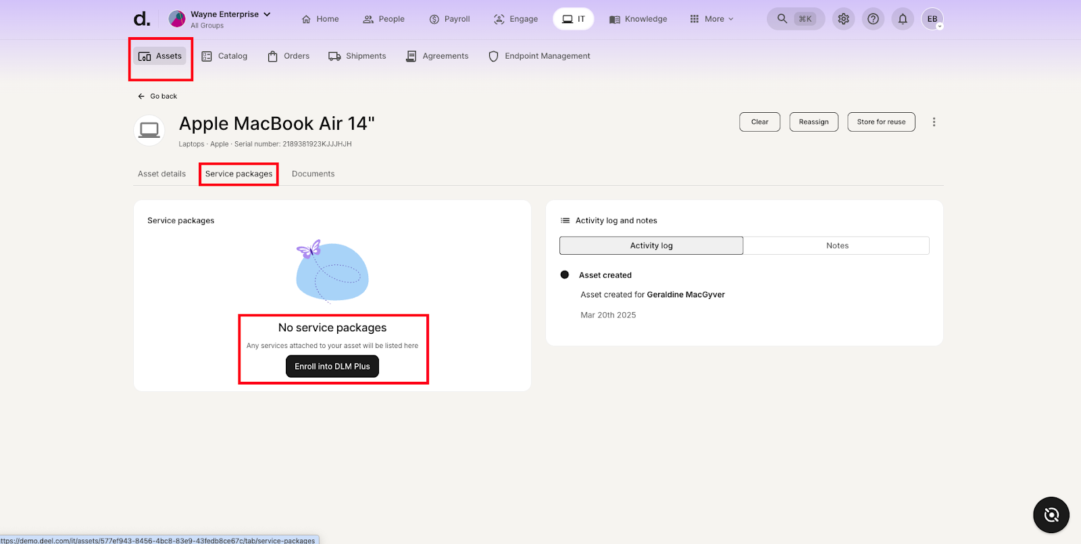This screenshot has width=1081, height=544.
Task: Open notifications bell
Action: (903, 19)
